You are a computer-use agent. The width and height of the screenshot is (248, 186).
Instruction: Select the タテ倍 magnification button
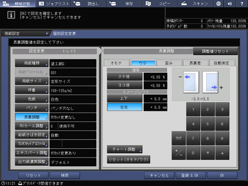(125, 77)
